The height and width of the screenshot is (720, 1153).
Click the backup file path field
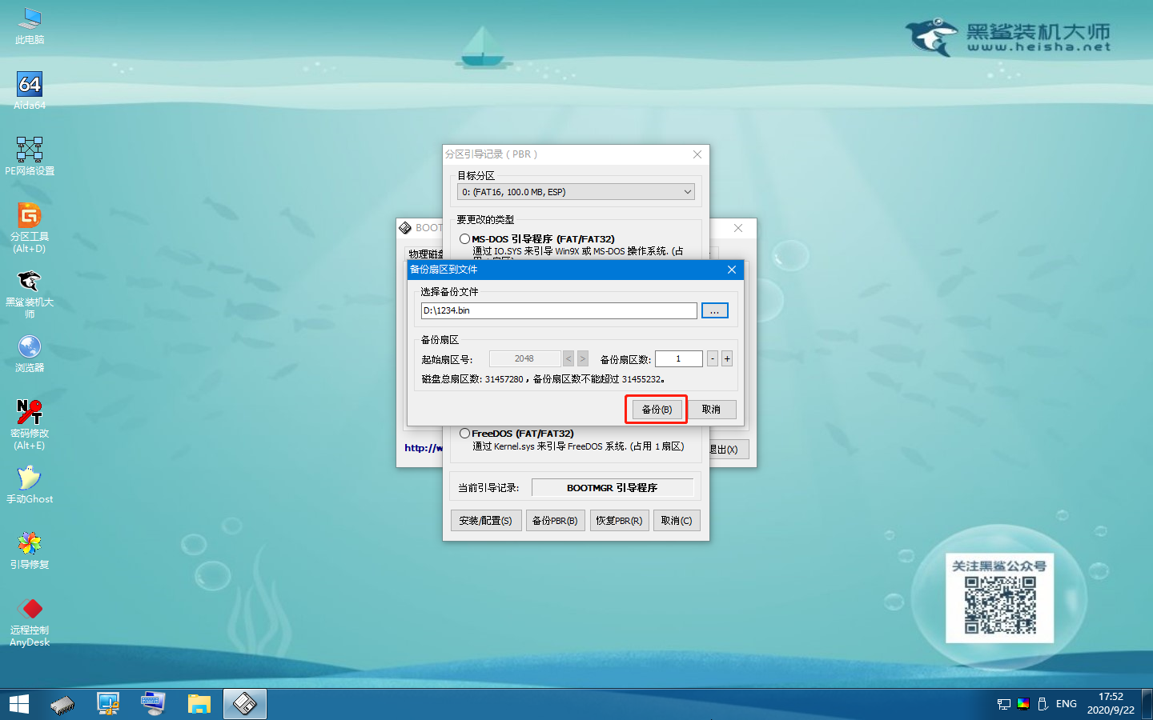[x=559, y=310]
